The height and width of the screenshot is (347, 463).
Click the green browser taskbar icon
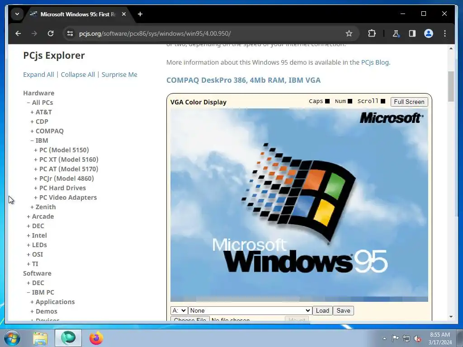tap(68, 338)
